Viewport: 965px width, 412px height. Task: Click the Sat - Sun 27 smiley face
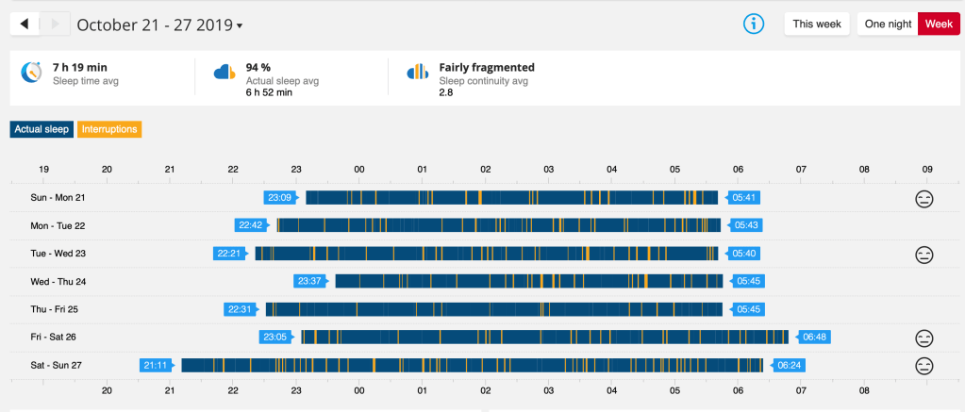923,366
